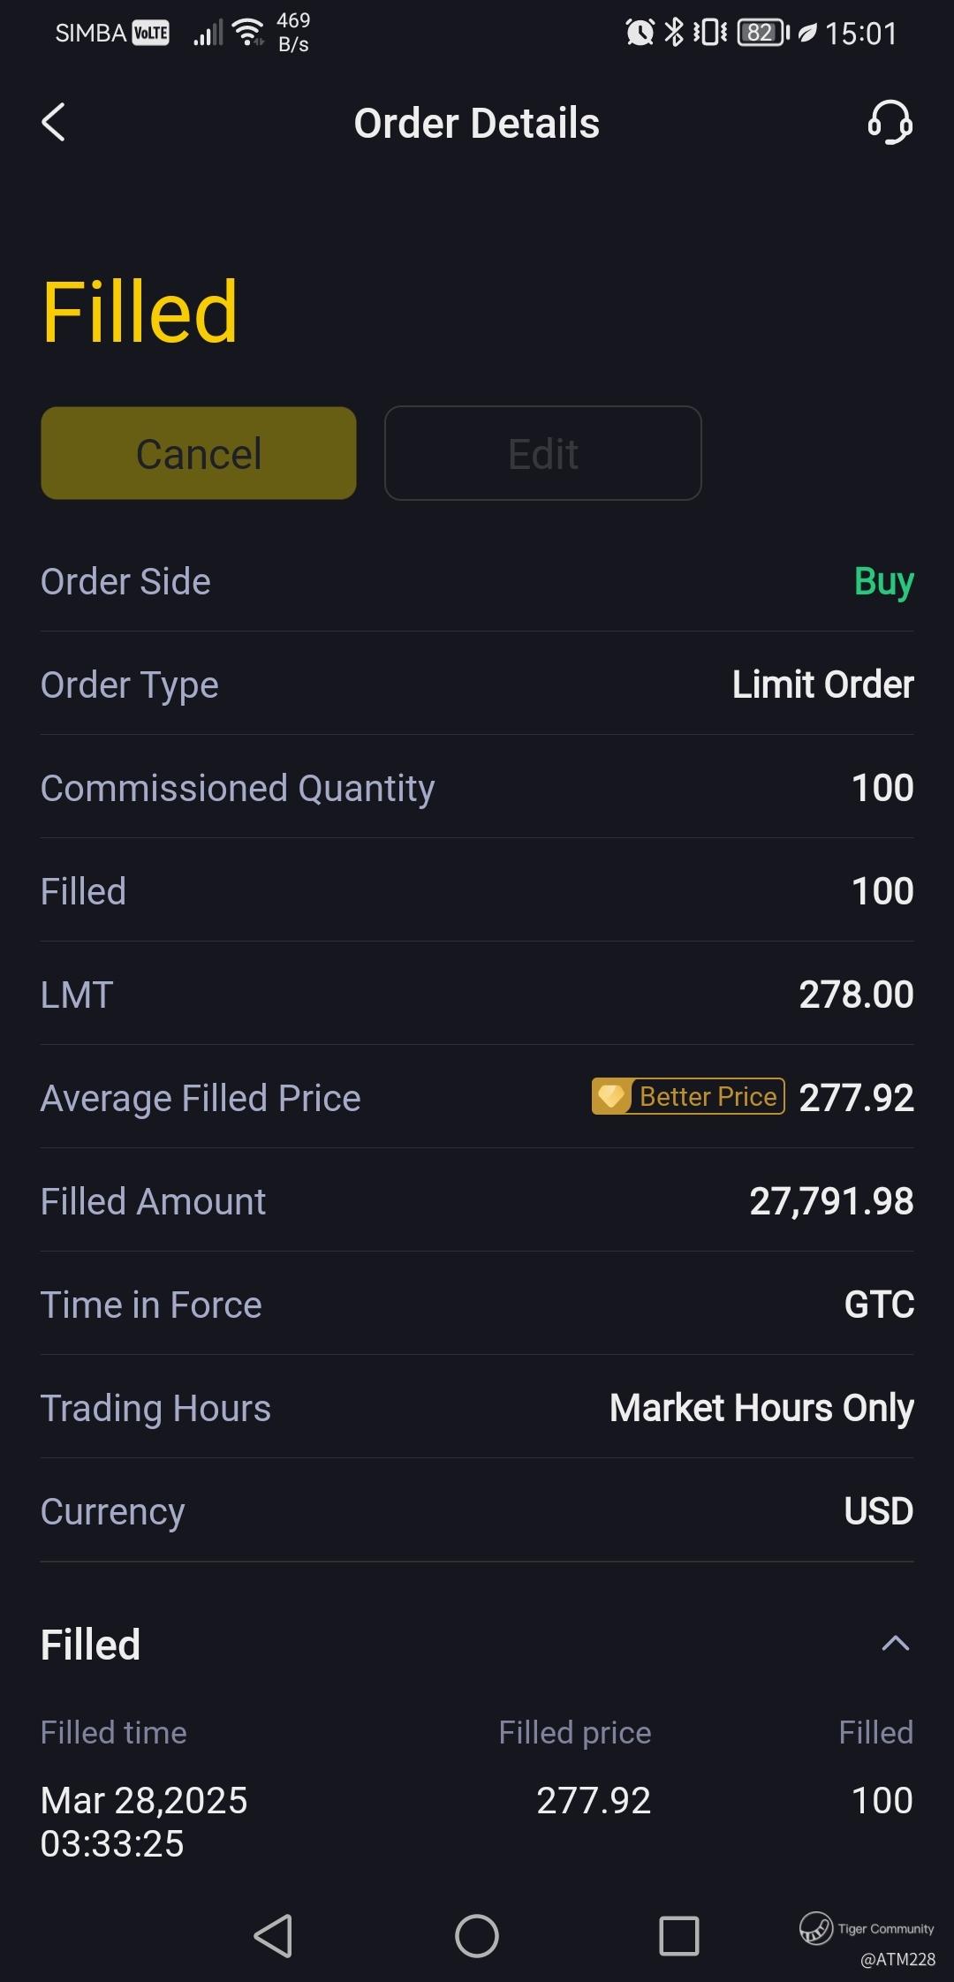The height and width of the screenshot is (1982, 954).
Task: Tap the back arrow icon
Action: [54, 123]
